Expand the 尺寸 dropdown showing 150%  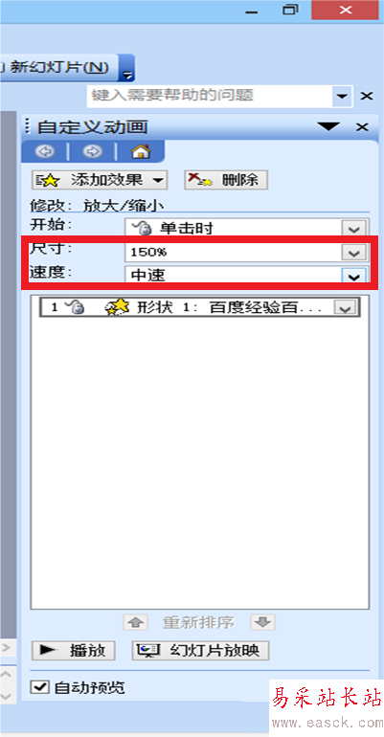(x=353, y=253)
